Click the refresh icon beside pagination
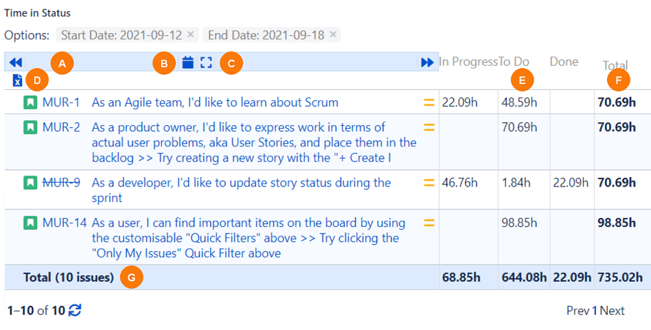Image resolution: width=651 pixels, height=330 pixels. pyautogui.click(x=75, y=310)
